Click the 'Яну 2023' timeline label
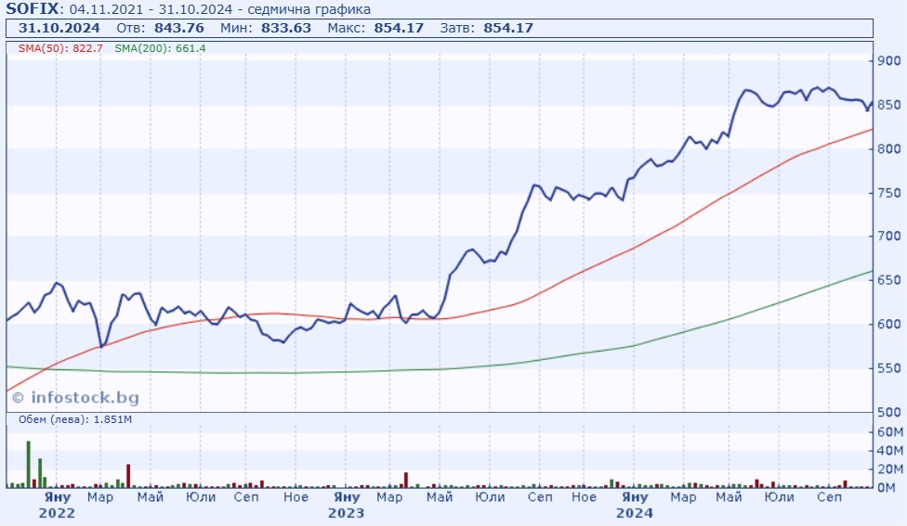 pos(347,505)
